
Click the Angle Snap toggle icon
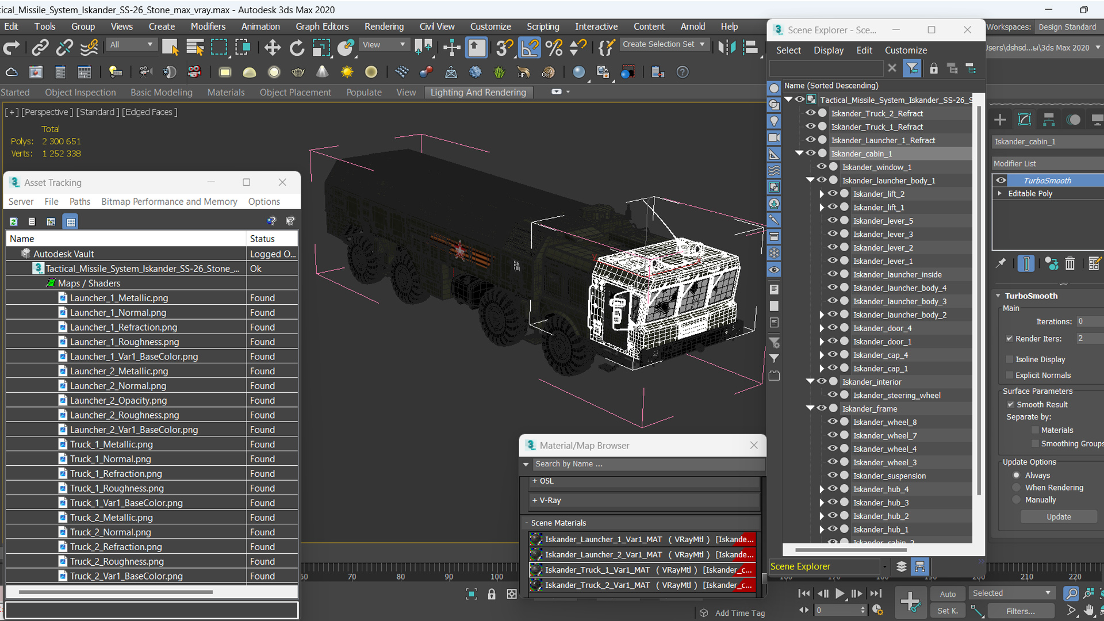[529, 48]
